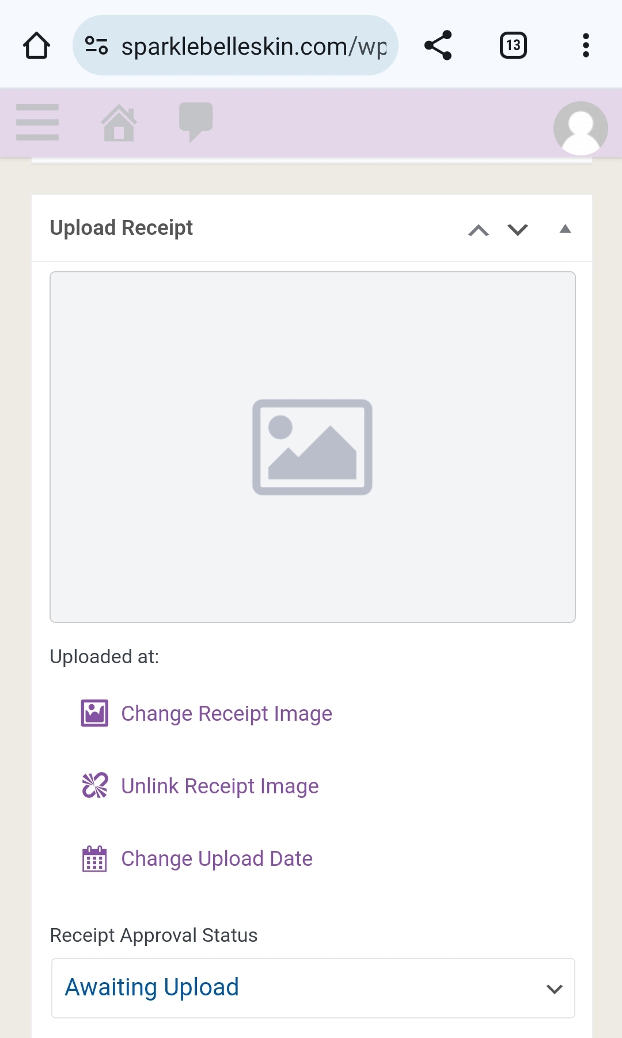Screen dimensions: 622x1038
Task: Tap the empty receipt image placeholder
Action: (x=313, y=447)
